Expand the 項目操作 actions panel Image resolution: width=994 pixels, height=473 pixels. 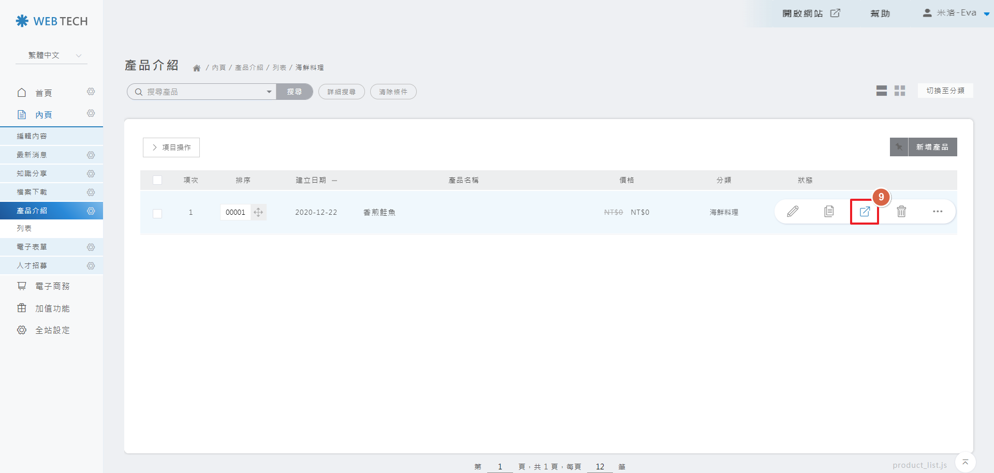(x=171, y=147)
